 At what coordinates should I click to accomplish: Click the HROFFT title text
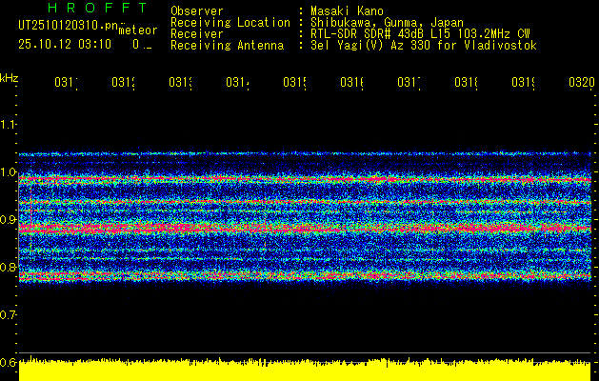[x=97, y=8]
